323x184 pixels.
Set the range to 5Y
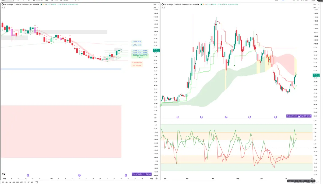coord(28,182)
